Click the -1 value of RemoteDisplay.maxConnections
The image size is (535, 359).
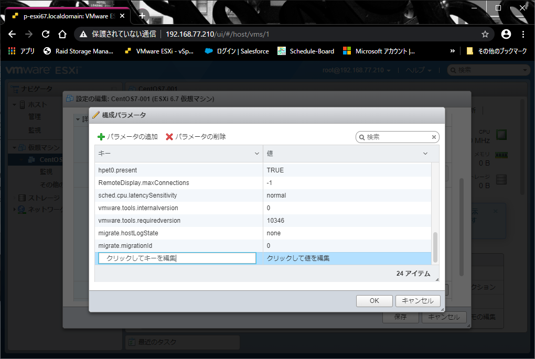(x=269, y=183)
